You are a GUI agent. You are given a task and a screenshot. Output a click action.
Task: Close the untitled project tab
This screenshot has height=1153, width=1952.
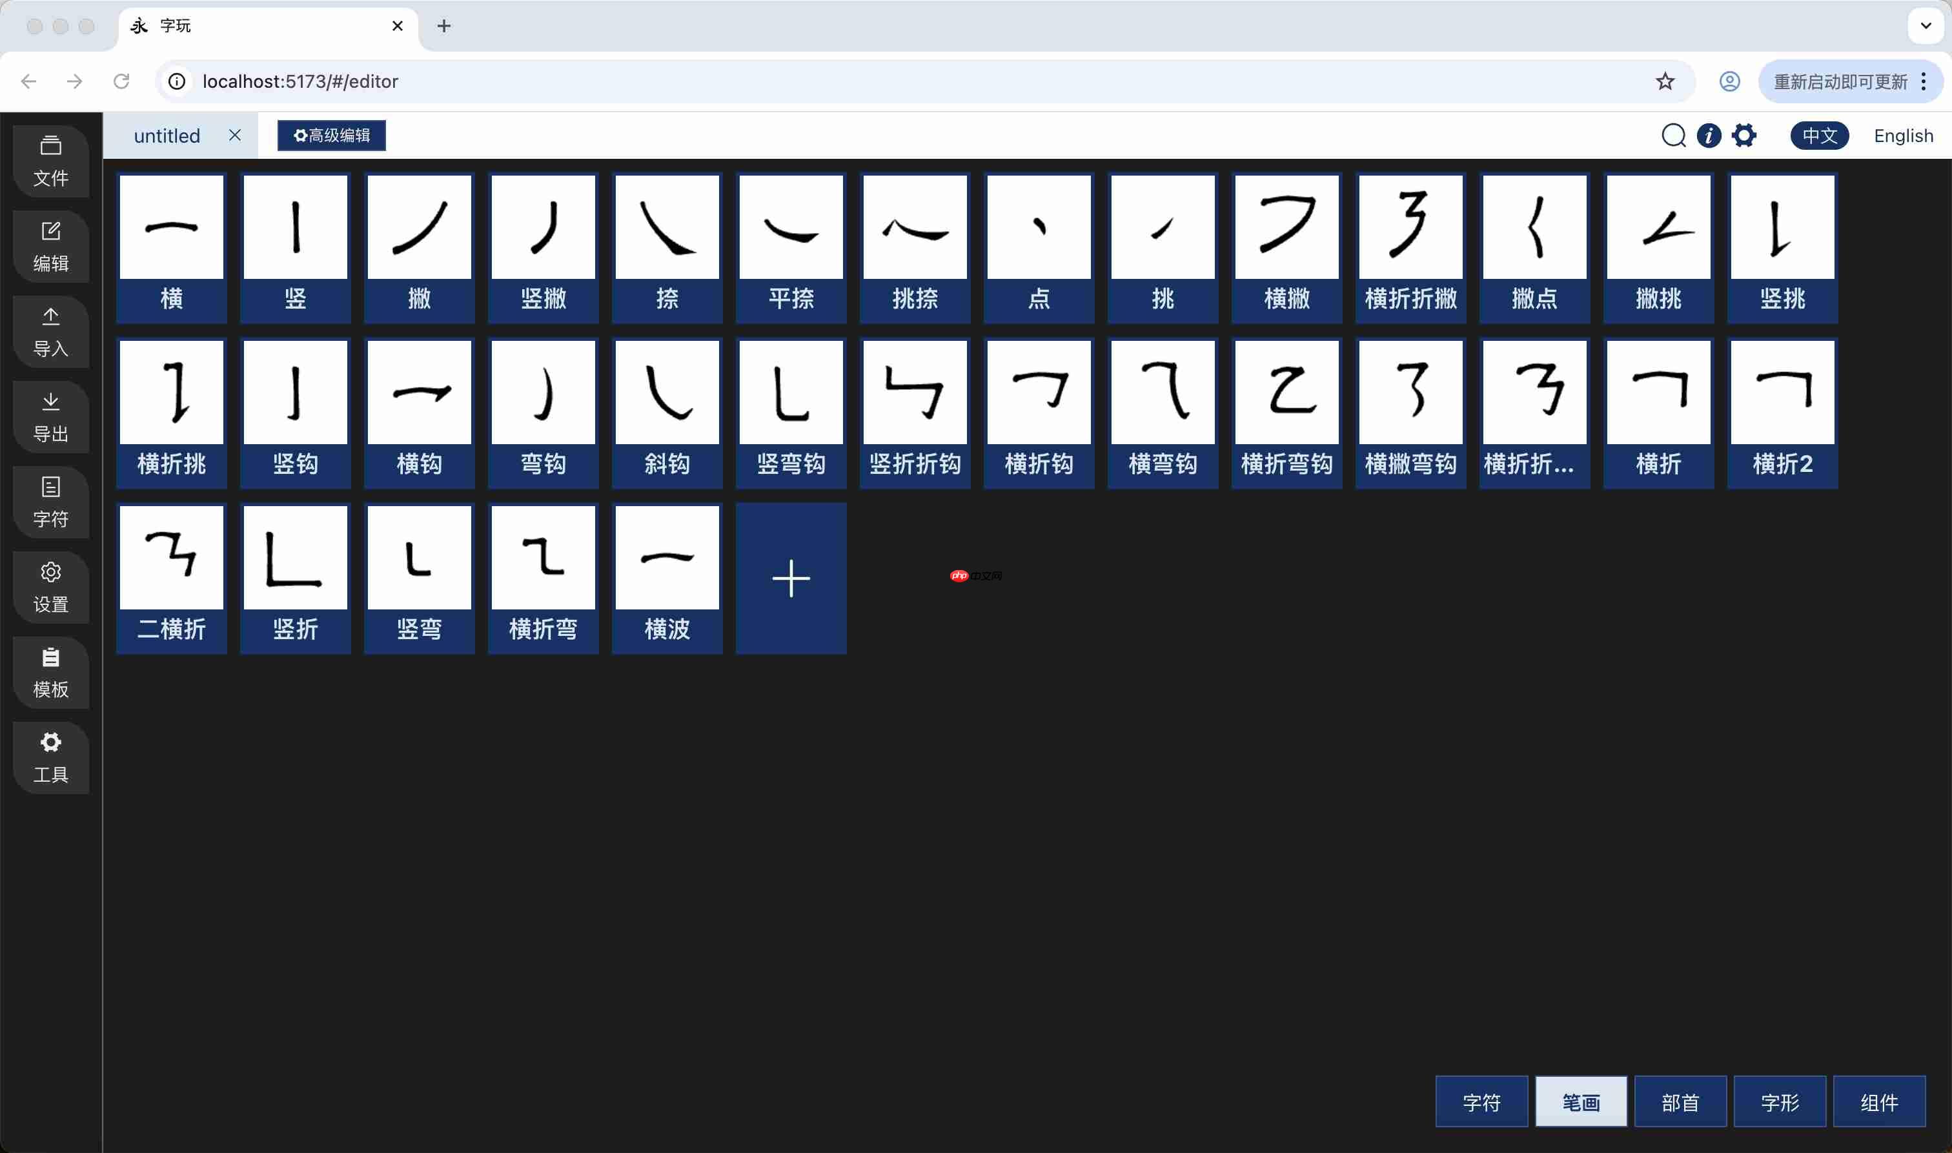(236, 135)
